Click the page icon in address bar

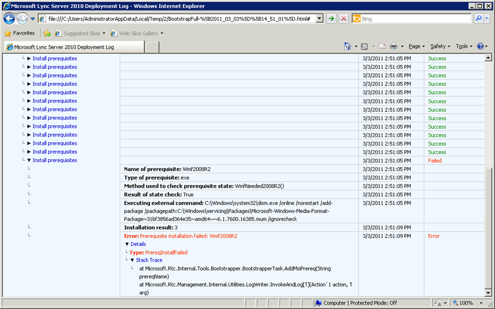43,19
